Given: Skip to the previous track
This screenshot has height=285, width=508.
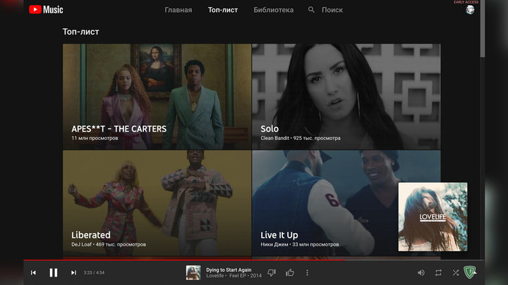Looking at the screenshot, I should coord(33,273).
